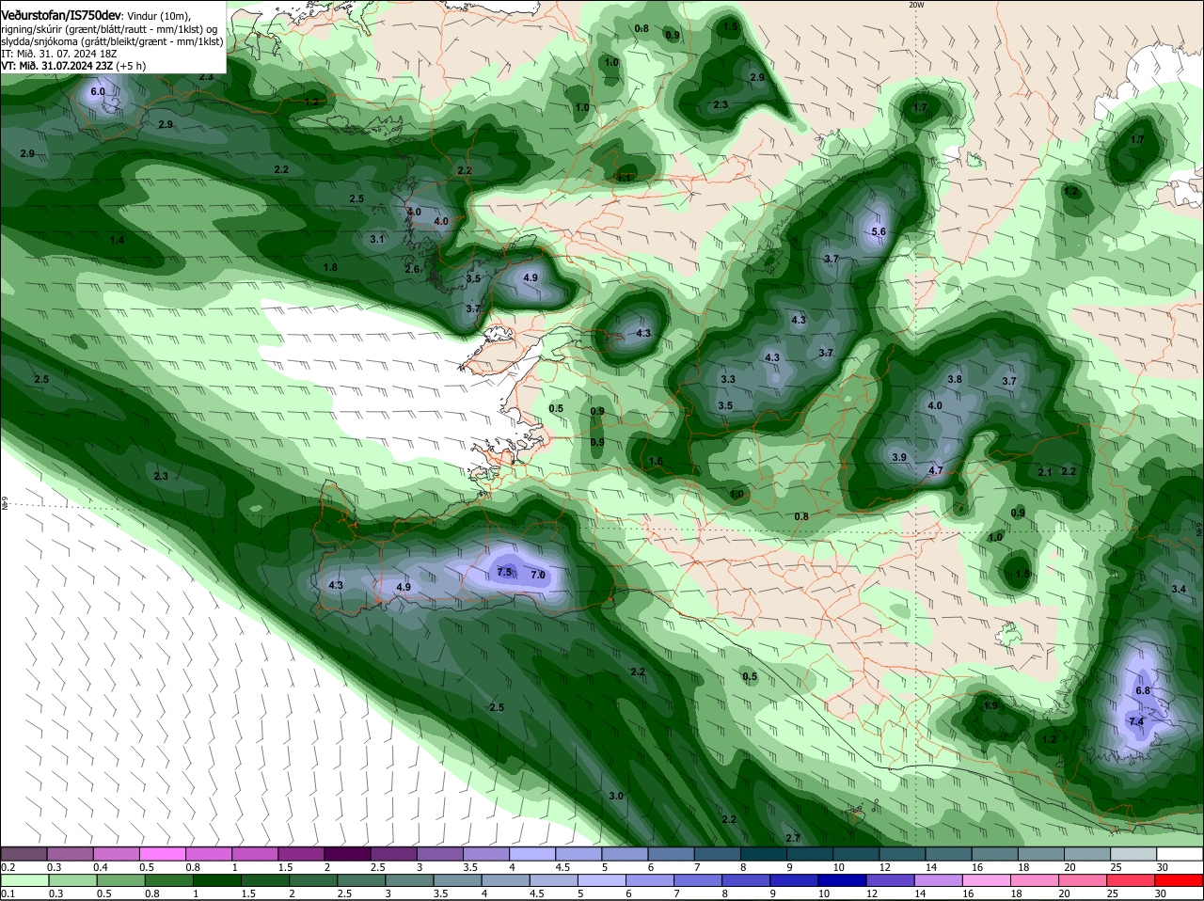The image size is (1204, 901).
Task: Click the valid time line 'VT: Mið. 31.07.2024 23Z'
Action: click(x=58, y=66)
